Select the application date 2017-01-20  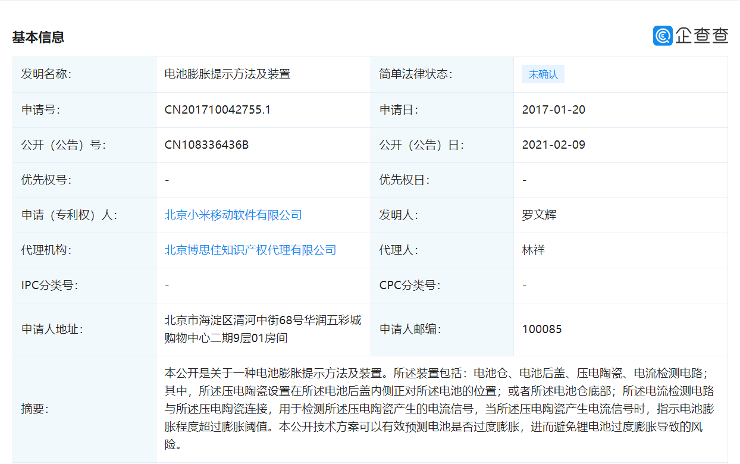pyautogui.click(x=554, y=110)
